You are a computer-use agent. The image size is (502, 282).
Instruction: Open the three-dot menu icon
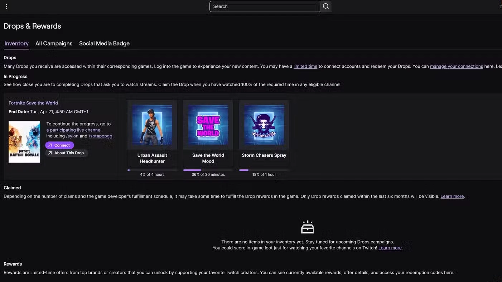click(x=6, y=6)
